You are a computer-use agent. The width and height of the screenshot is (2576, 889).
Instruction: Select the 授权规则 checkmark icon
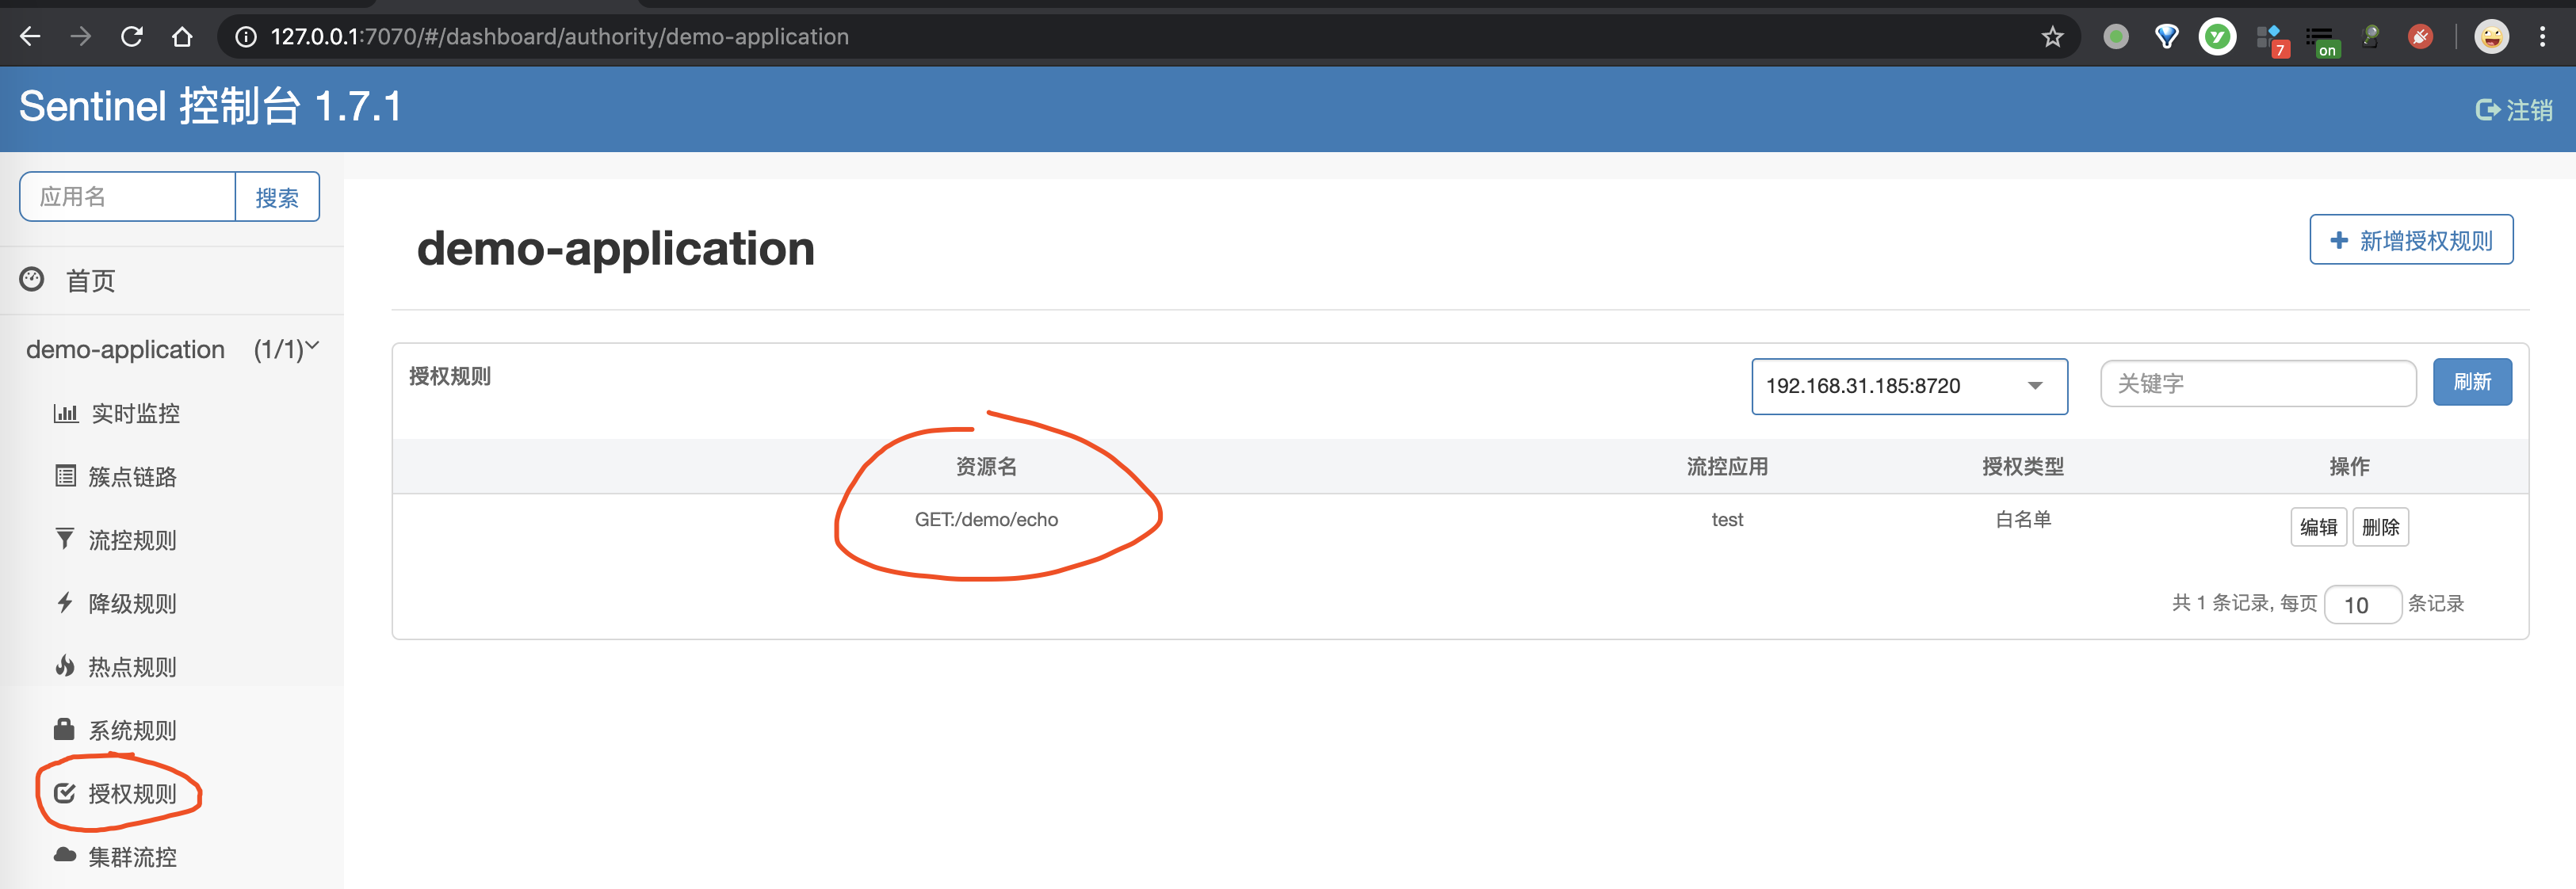64,793
